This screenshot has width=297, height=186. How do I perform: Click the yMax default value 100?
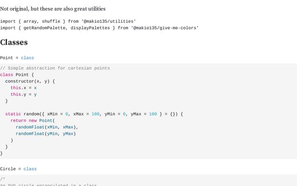(x=153, y=114)
